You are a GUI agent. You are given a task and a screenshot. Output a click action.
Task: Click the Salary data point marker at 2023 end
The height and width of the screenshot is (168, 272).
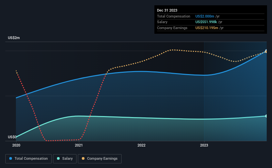point(266,116)
